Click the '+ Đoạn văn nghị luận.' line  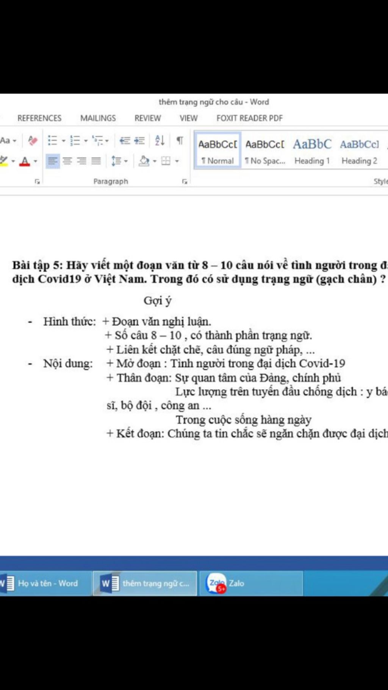156,322
